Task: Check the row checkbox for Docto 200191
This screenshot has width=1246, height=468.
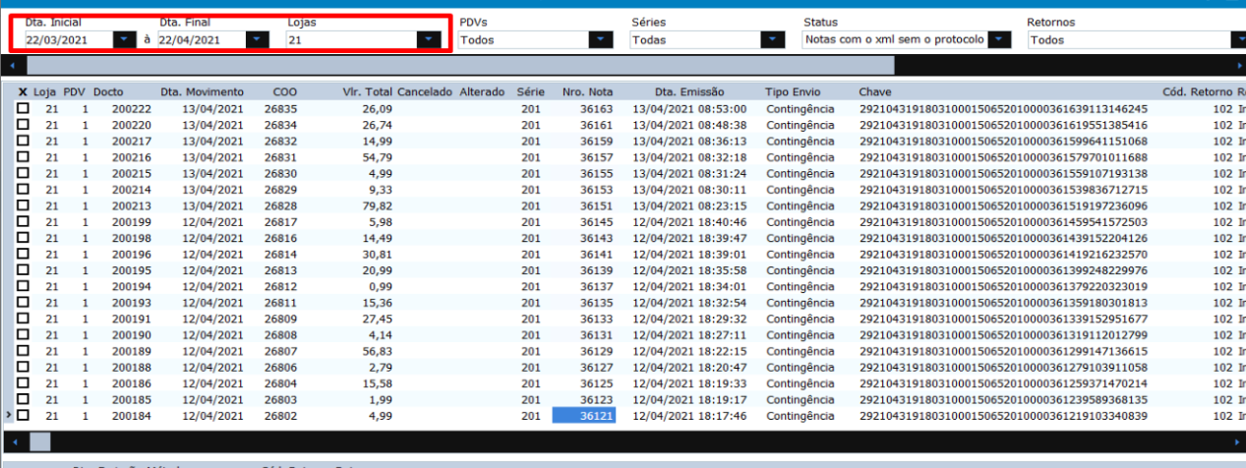Action: (23, 320)
